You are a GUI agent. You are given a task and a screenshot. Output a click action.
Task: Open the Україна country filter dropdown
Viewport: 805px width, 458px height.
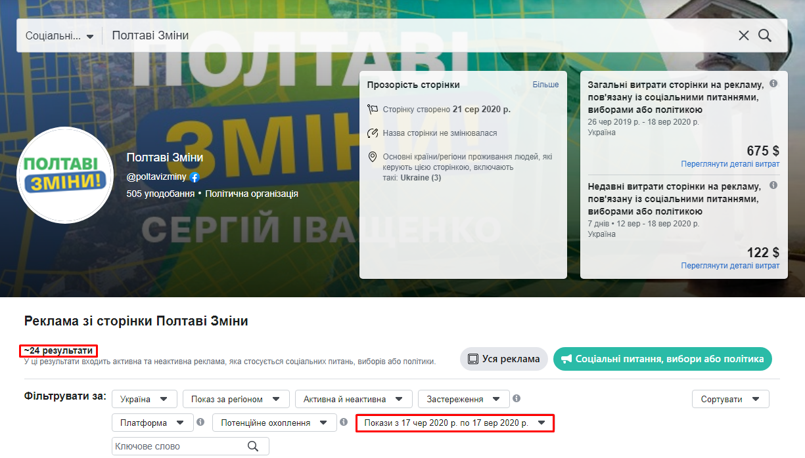coord(145,399)
